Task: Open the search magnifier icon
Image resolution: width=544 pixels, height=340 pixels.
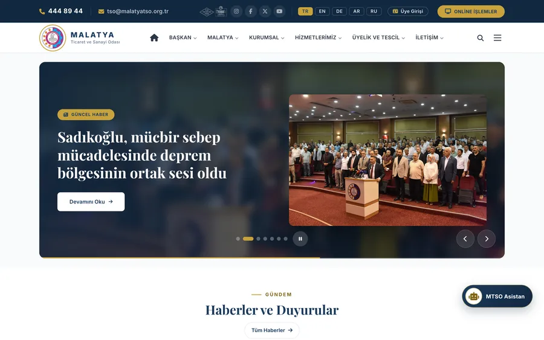Action: point(480,38)
